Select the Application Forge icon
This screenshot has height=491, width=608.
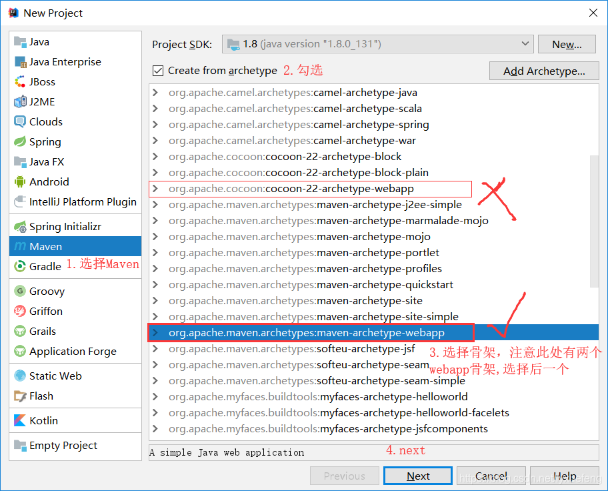pyautogui.click(x=20, y=352)
